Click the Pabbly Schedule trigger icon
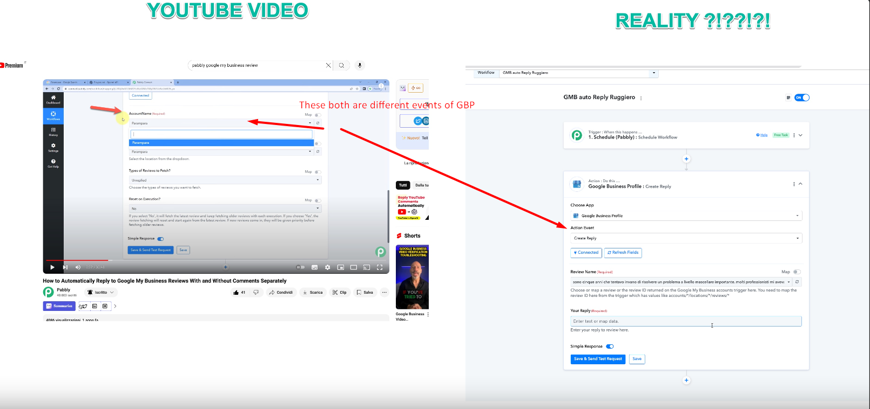 (577, 135)
